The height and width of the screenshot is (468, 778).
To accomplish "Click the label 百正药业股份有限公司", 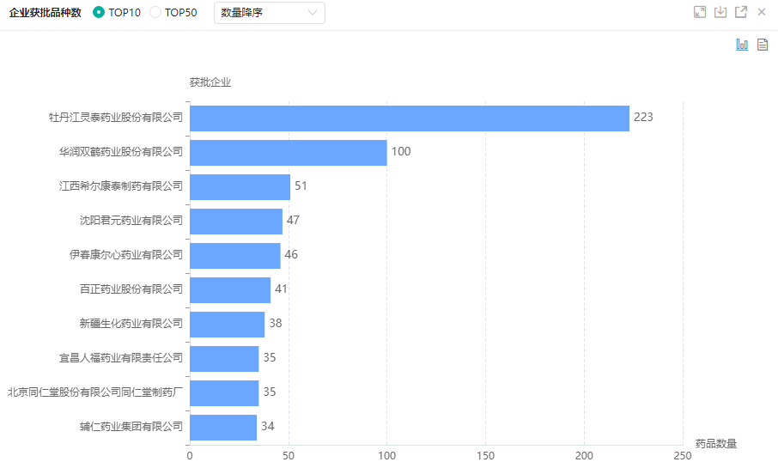I will [131, 289].
